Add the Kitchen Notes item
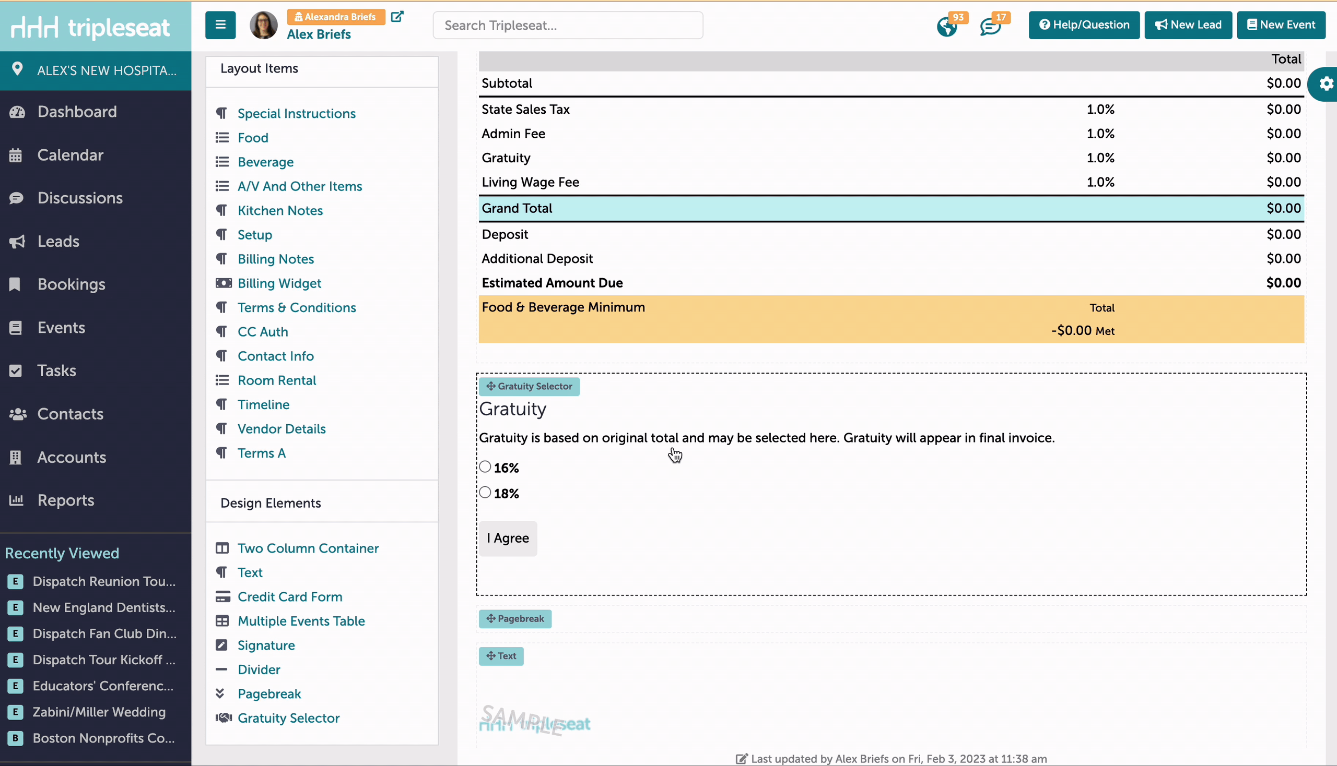 pos(280,210)
